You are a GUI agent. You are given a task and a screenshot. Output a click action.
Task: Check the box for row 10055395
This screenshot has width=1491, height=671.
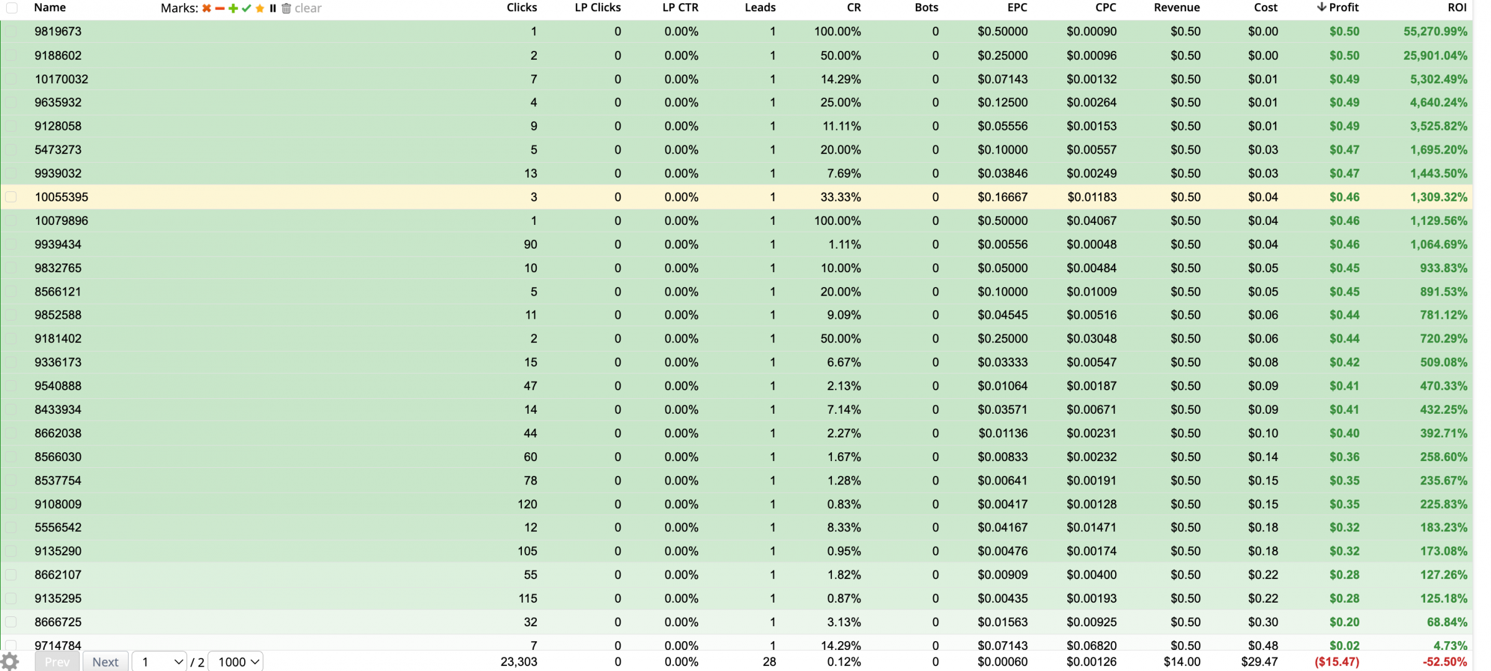point(11,197)
